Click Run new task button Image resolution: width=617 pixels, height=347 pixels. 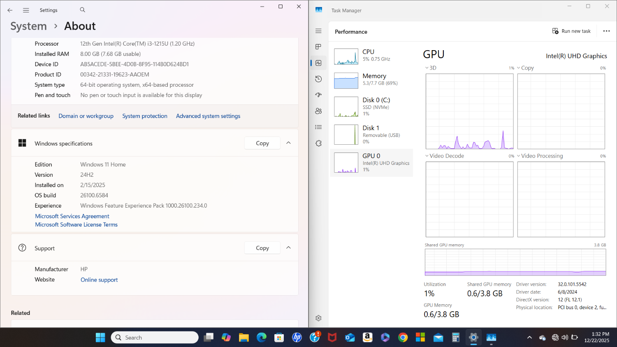coord(571,31)
